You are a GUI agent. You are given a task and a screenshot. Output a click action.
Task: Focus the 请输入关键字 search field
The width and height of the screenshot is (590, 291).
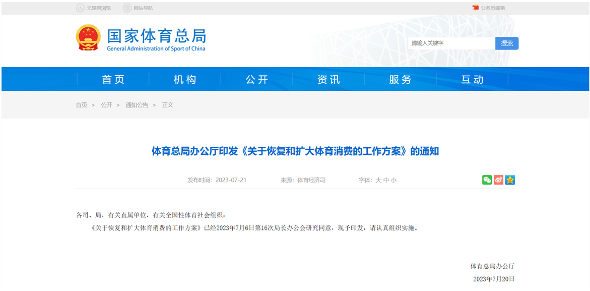tap(451, 43)
